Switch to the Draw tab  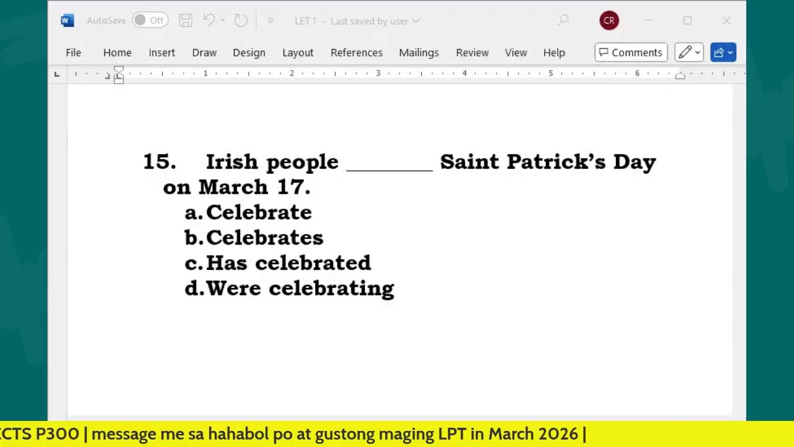(x=204, y=53)
